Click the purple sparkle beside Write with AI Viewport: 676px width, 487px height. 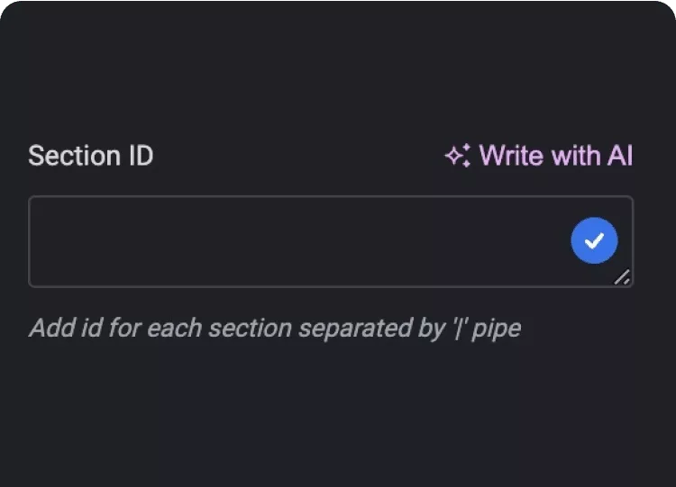pos(458,155)
